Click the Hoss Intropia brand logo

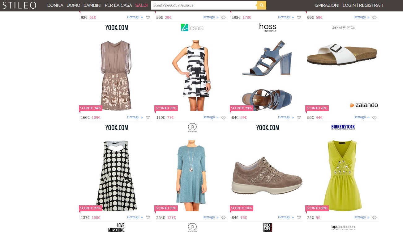tap(268, 27)
